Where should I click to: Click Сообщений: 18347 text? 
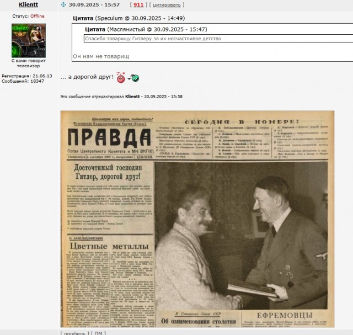pos(23,81)
